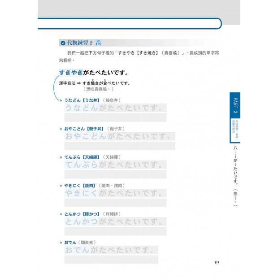
Task: Click the arrow bullet before うなどん
Action: 61,100
